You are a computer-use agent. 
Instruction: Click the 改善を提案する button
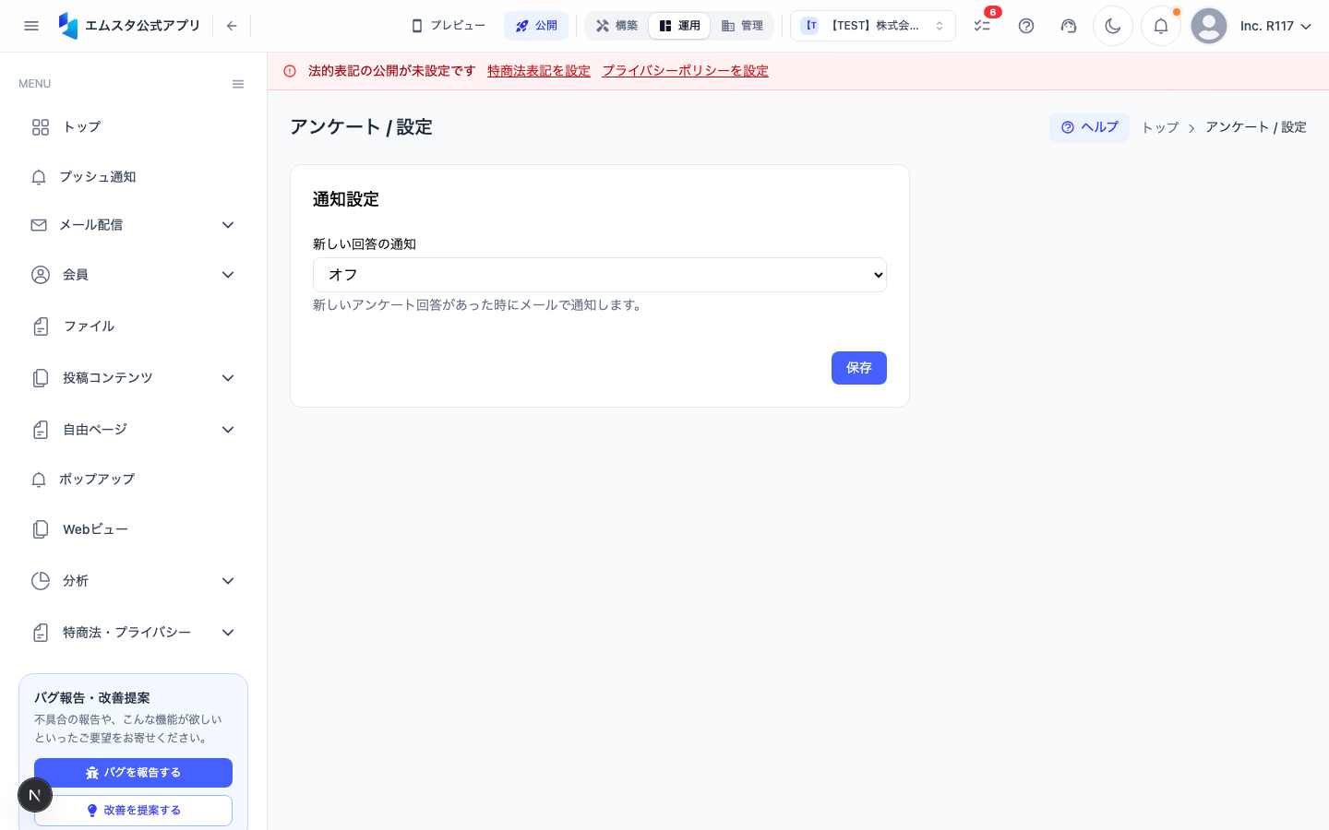[x=133, y=811]
